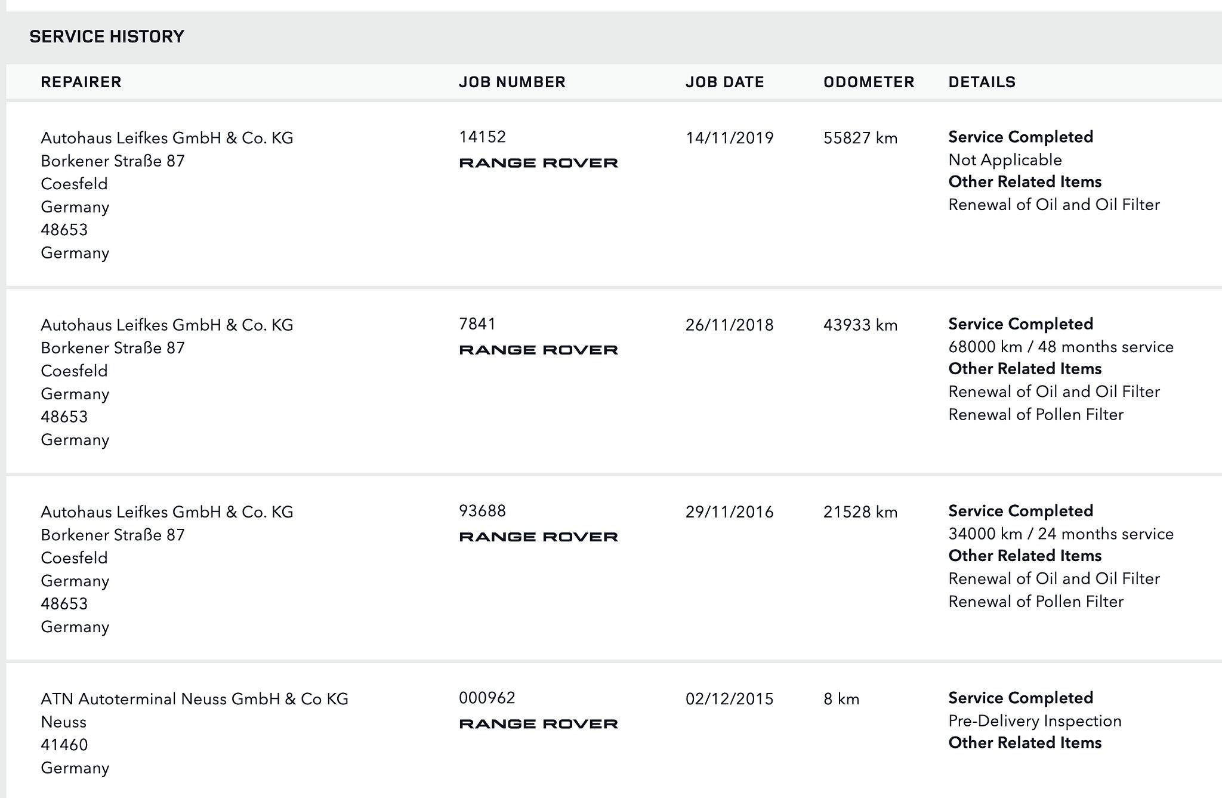Click the Job Date column header
This screenshot has width=1222, height=798.
click(x=724, y=82)
